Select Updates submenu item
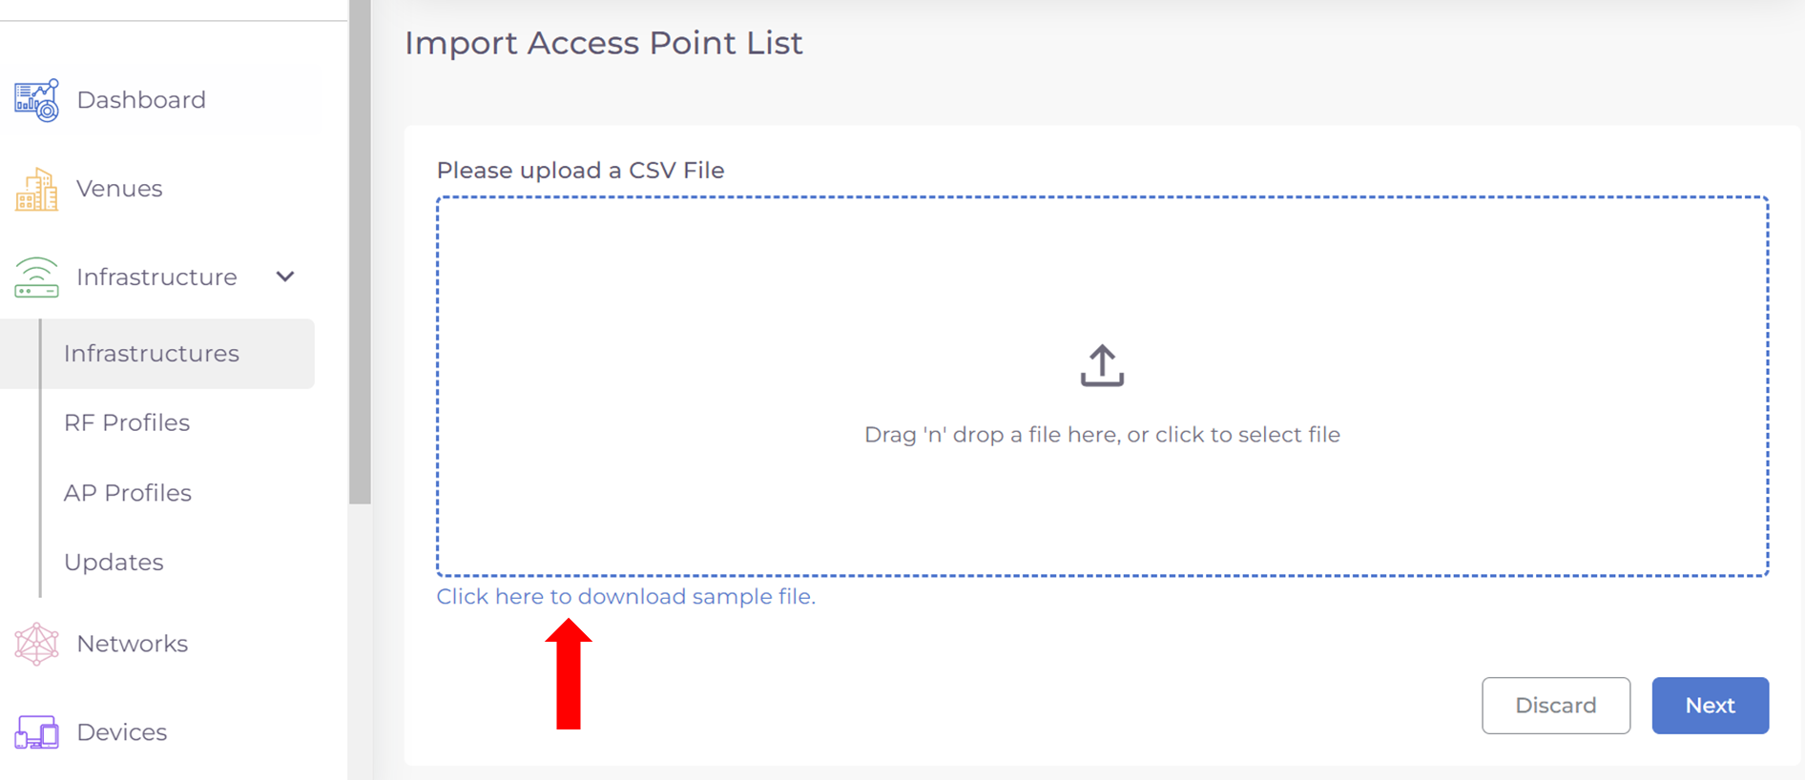 114,563
